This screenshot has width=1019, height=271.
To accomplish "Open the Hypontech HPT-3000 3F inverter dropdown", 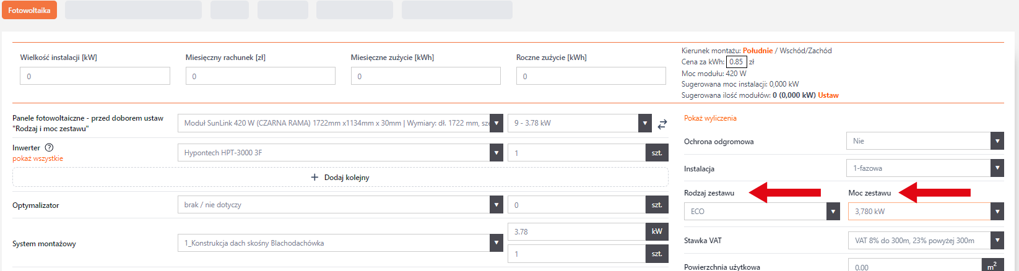I will pyautogui.click(x=340, y=153).
